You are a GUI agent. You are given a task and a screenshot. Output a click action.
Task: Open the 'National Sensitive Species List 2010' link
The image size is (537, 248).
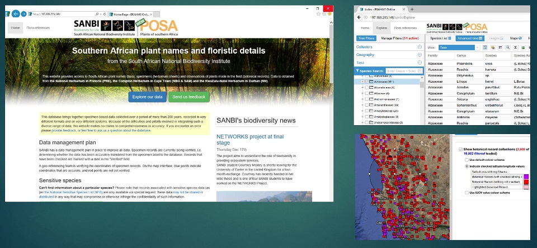pos(73,193)
